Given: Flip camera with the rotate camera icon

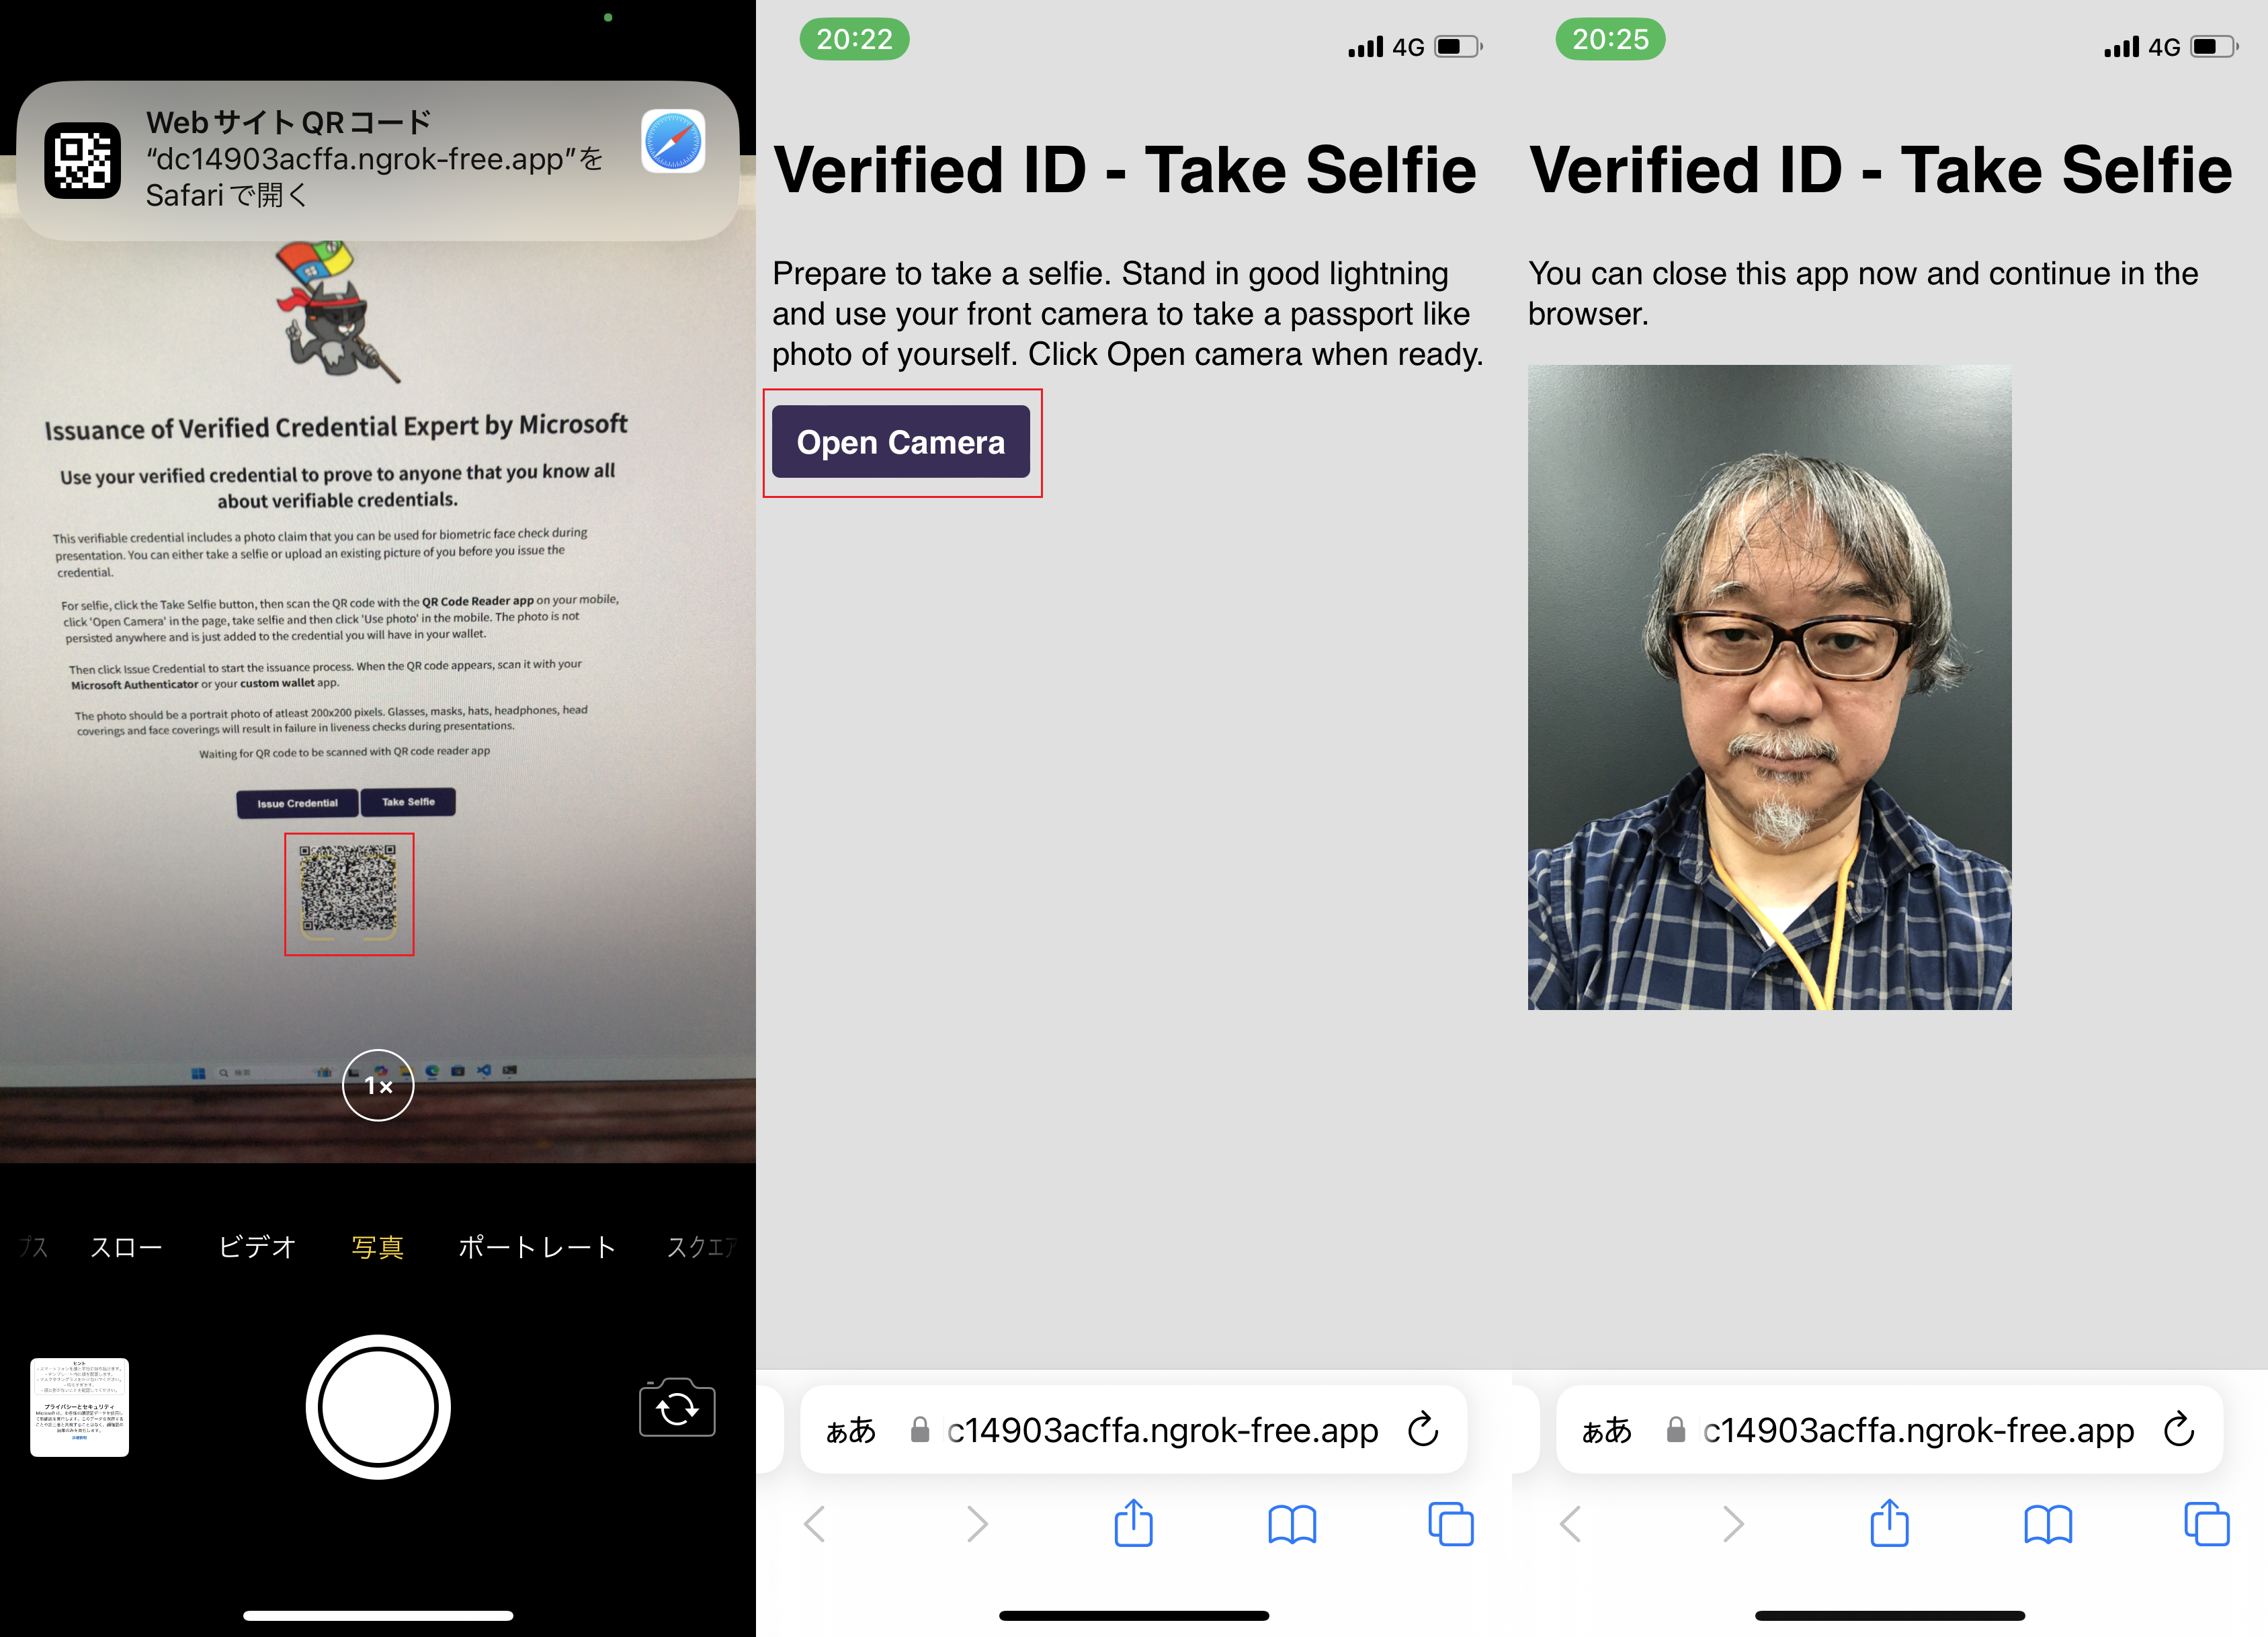Looking at the screenshot, I should (677, 1408).
